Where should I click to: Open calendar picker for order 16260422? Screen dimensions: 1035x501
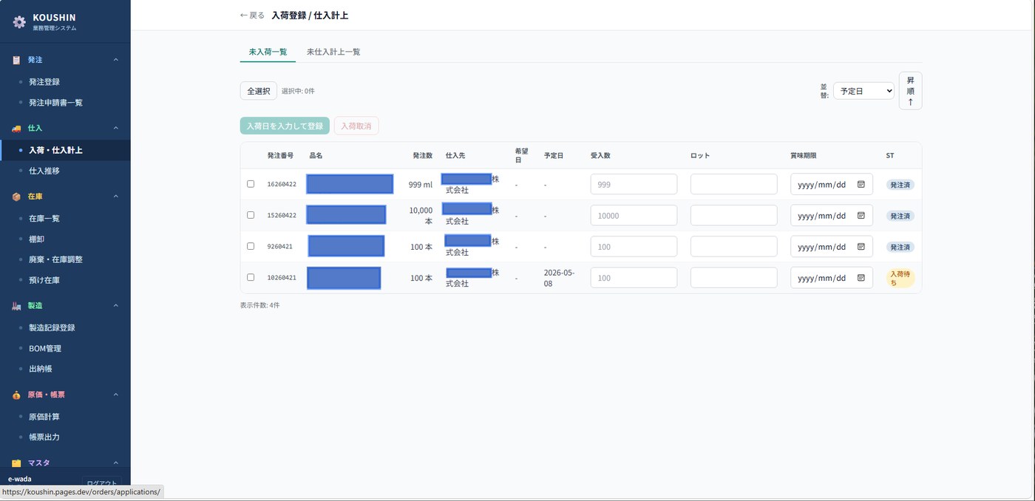pyautogui.click(x=861, y=184)
